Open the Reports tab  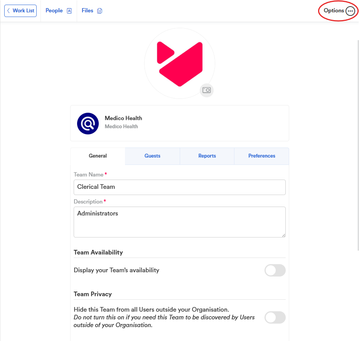pyautogui.click(x=207, y=156)
